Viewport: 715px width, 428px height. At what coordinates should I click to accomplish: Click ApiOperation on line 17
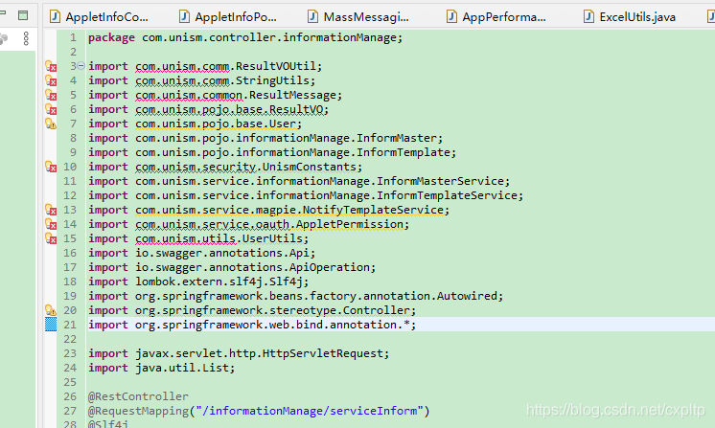coord(330,267)
